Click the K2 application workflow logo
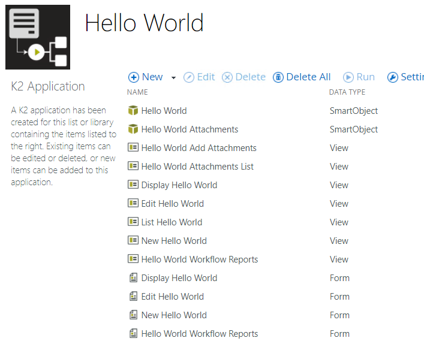The width and height of the screenshot is (424, 353). coord(38,37)
